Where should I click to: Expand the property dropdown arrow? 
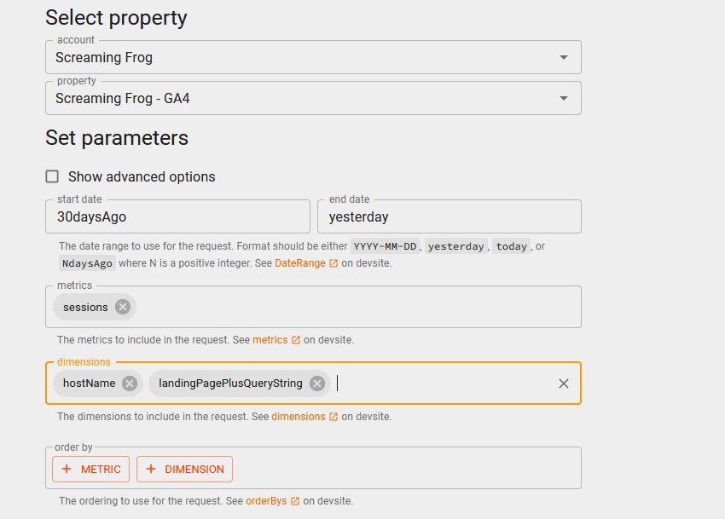563,98
